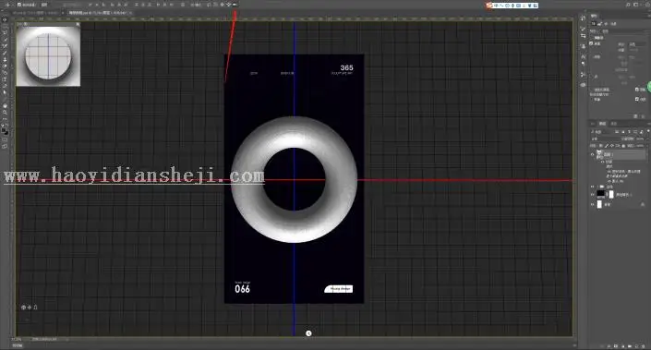Select the Lasso tool
Viewport: 651px width, 350px height.
tap(5, 32)
